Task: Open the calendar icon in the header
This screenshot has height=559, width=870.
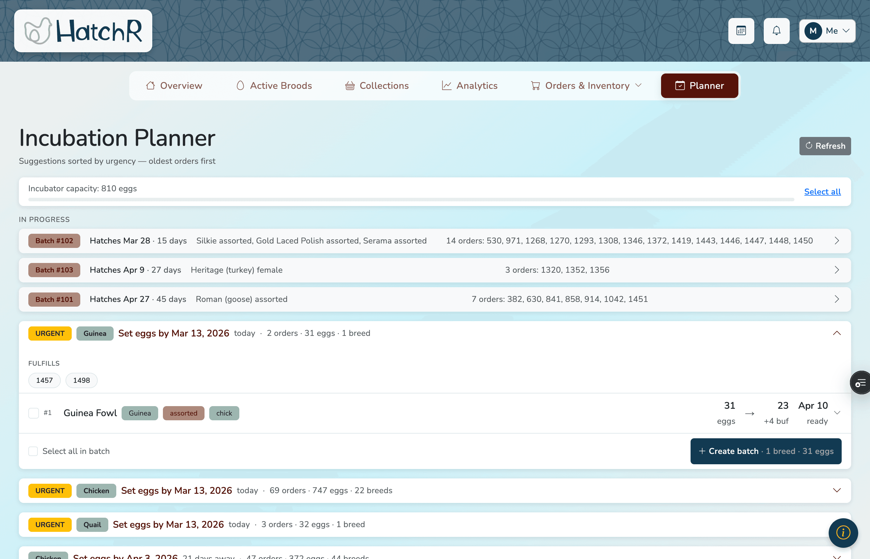Action: coord(741,31)
